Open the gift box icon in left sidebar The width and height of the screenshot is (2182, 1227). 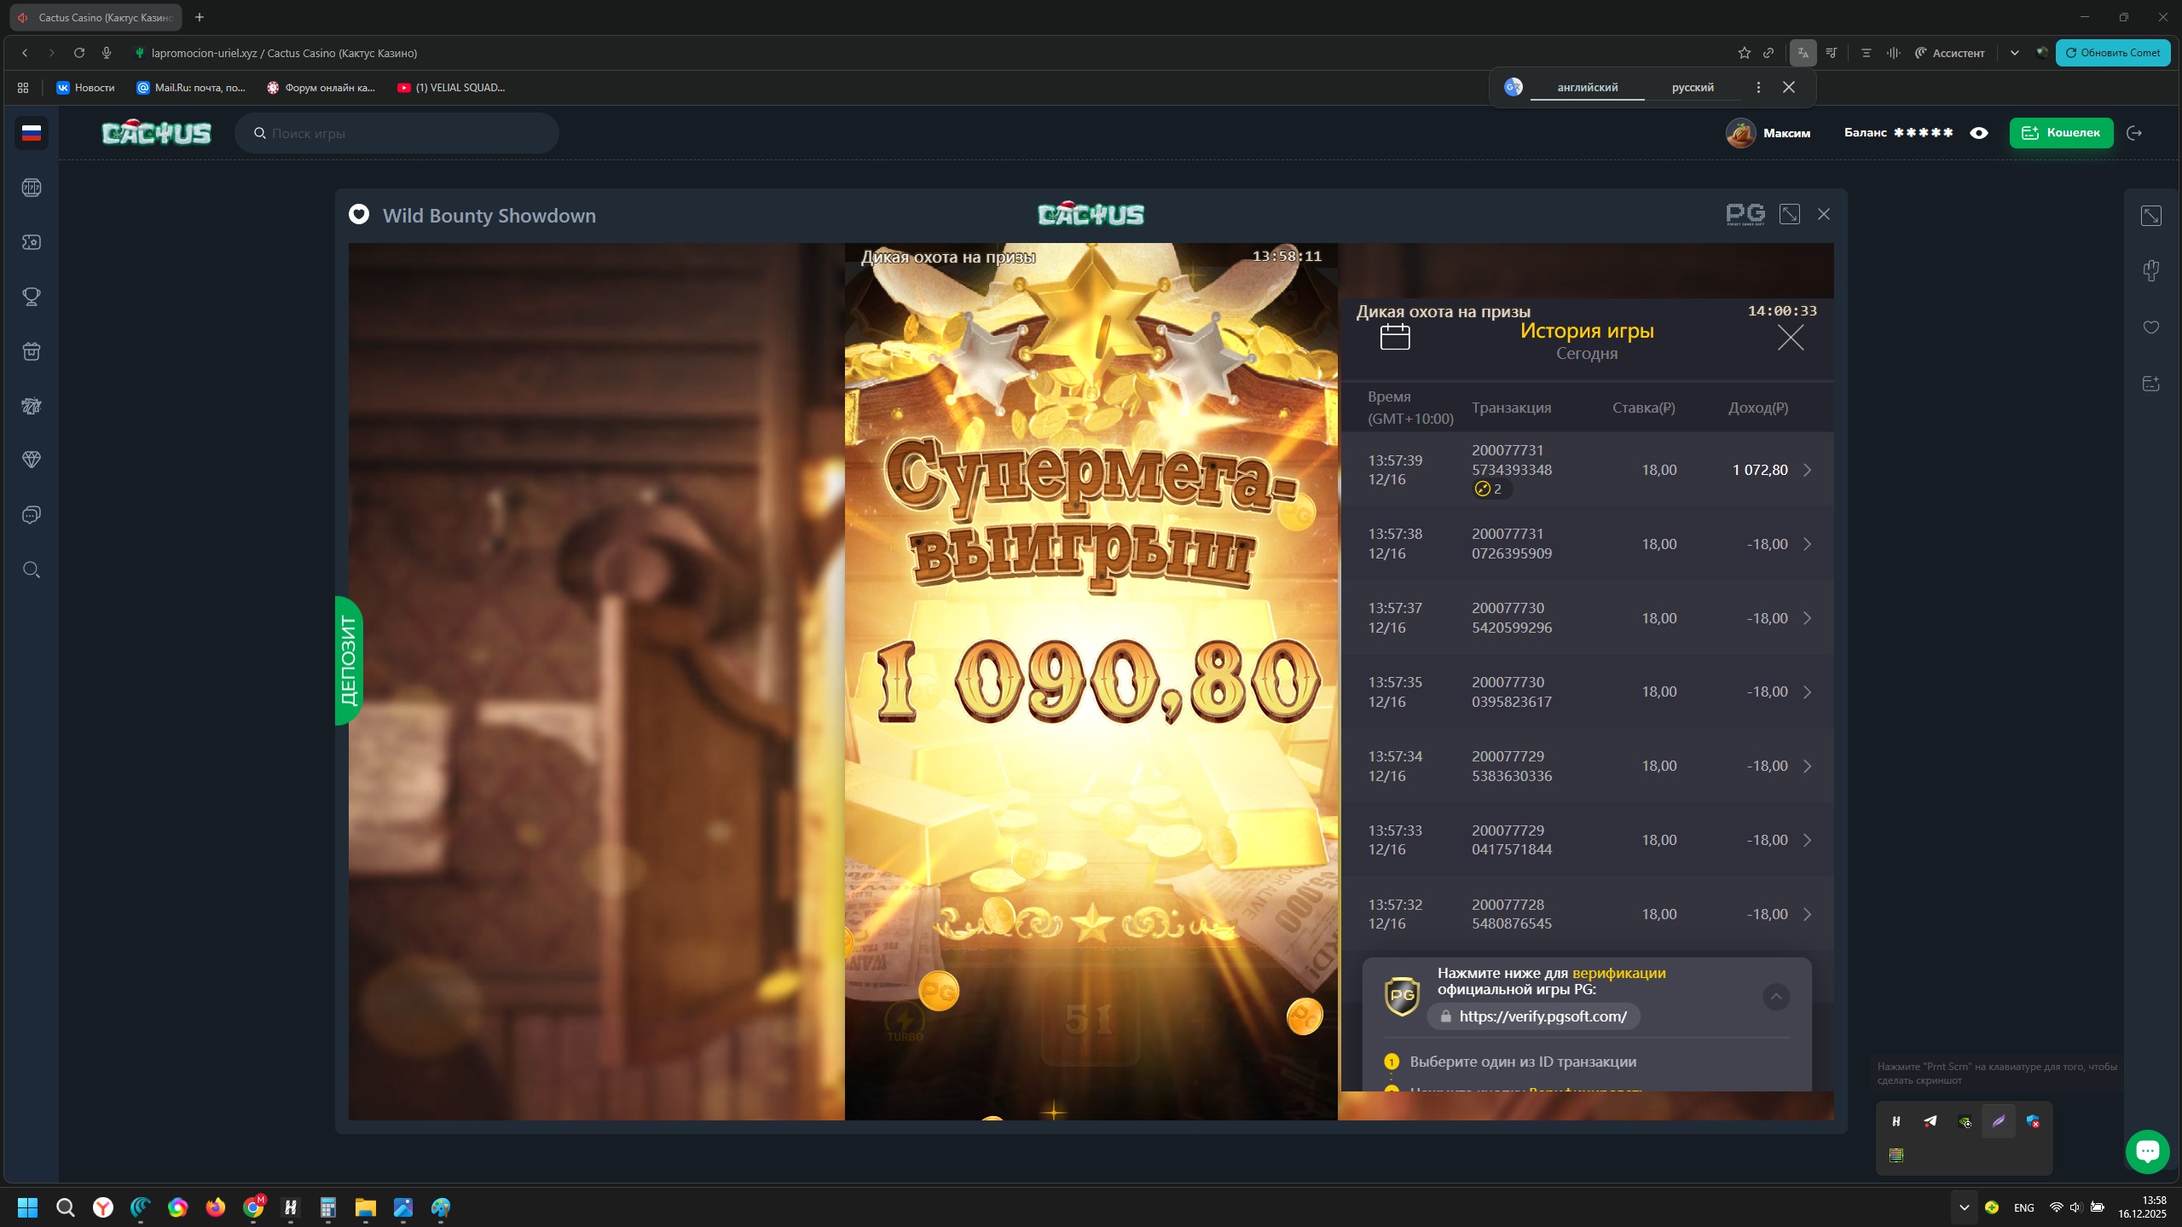pyautogui.click(x=32, y=351)
